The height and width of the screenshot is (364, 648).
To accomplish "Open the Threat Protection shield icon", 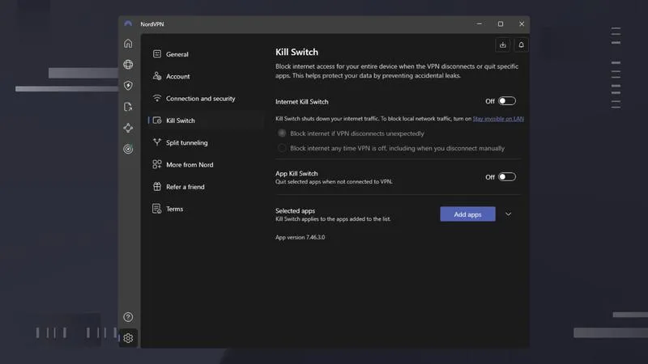I will click(128, 86).
